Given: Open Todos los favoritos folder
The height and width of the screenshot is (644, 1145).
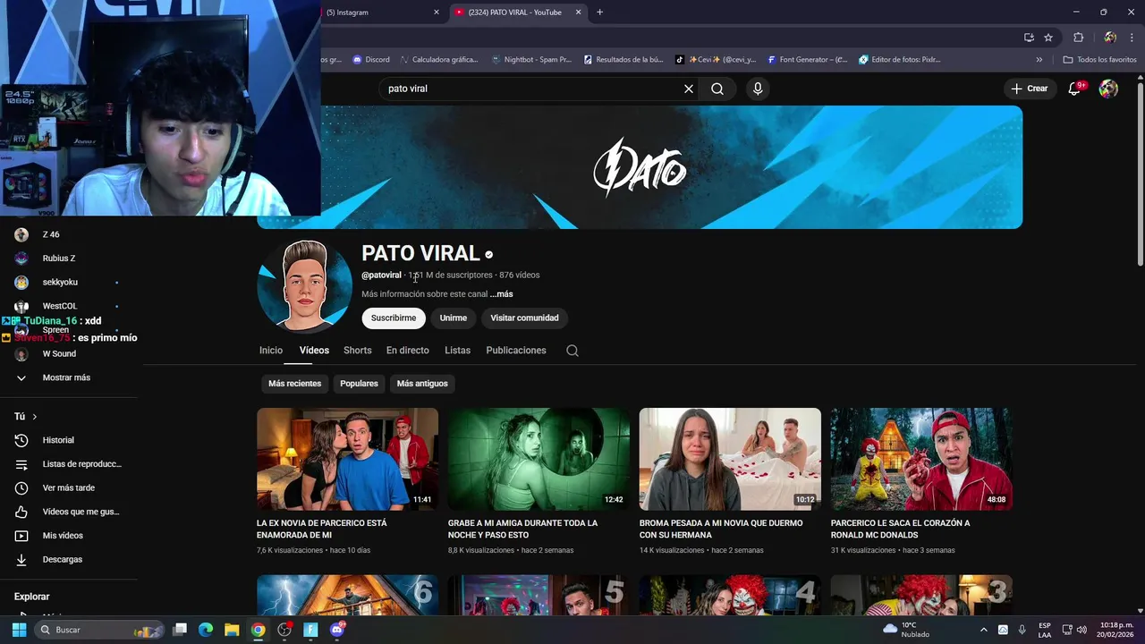Looking at the screenshot, I should click(1100, 60).
